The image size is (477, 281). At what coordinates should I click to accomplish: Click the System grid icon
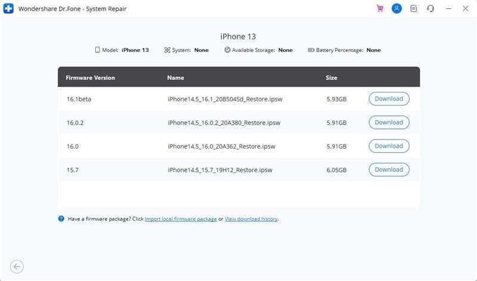click(x=167, y=50)
